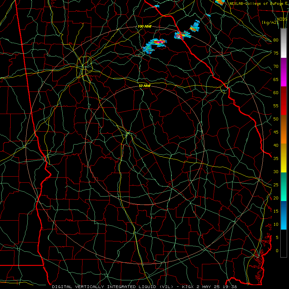The image size is (289, 289).
Task: Click the 50 value on VIL scale
Action: click(276, 119)
